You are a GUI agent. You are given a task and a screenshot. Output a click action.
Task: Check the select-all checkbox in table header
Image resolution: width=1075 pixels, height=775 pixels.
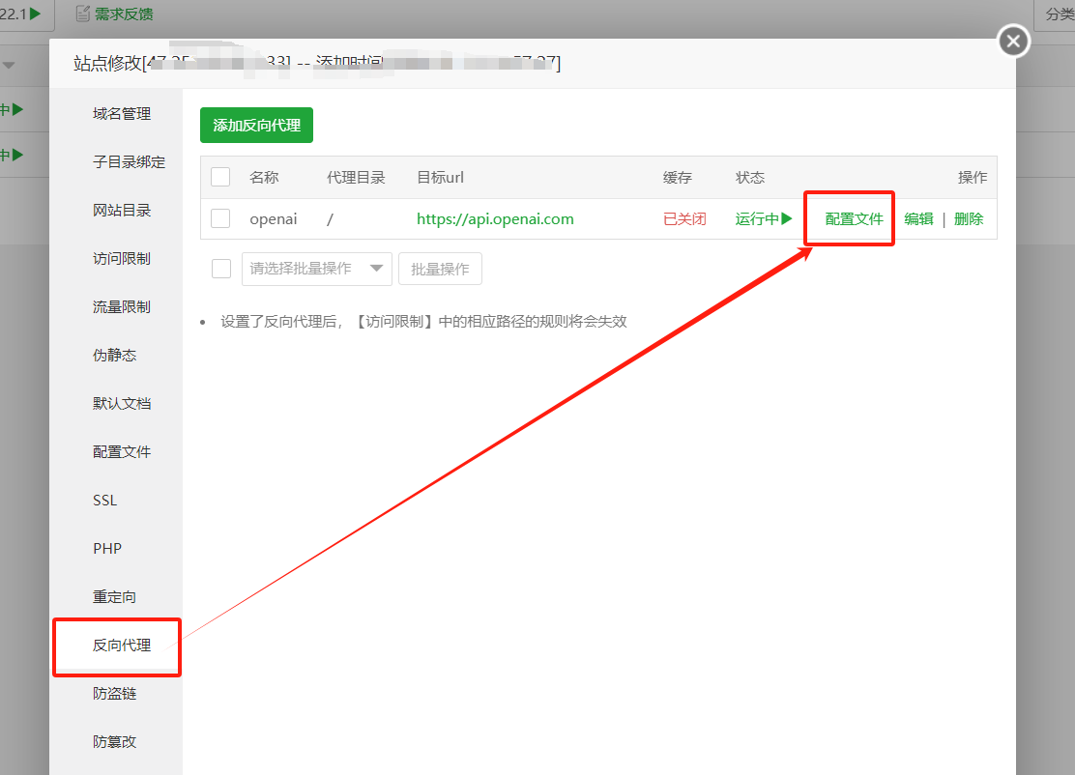tap(220, 177)
